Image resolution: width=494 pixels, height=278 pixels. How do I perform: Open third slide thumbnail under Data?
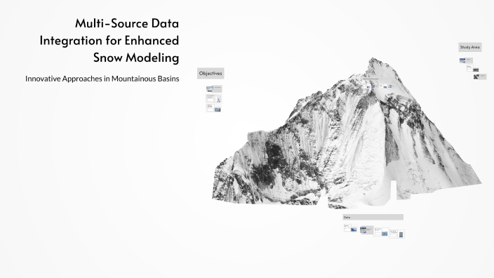[x=381, y=232]
